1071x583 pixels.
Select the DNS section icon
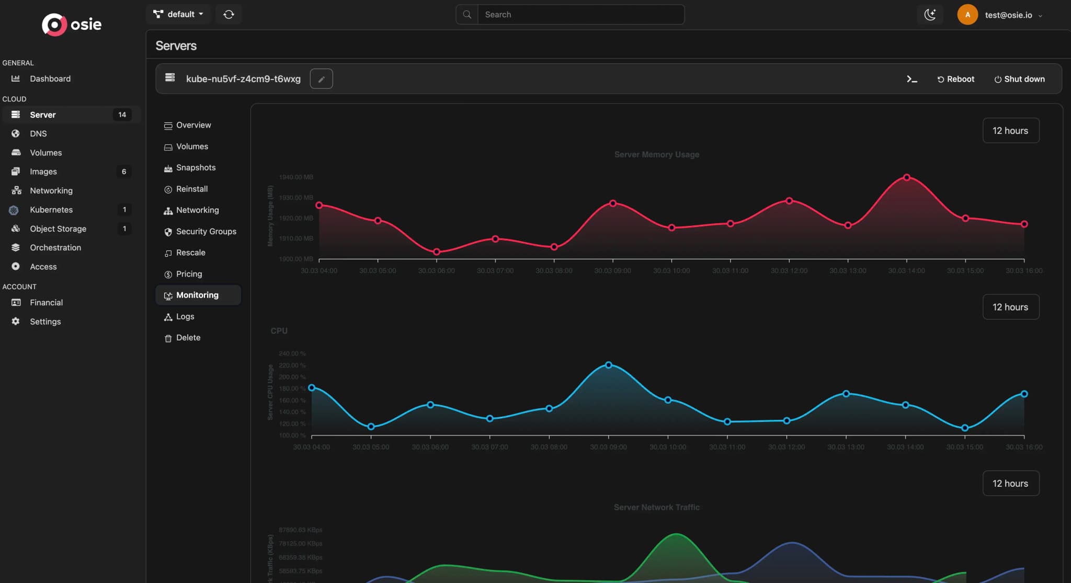coord(16,133)
